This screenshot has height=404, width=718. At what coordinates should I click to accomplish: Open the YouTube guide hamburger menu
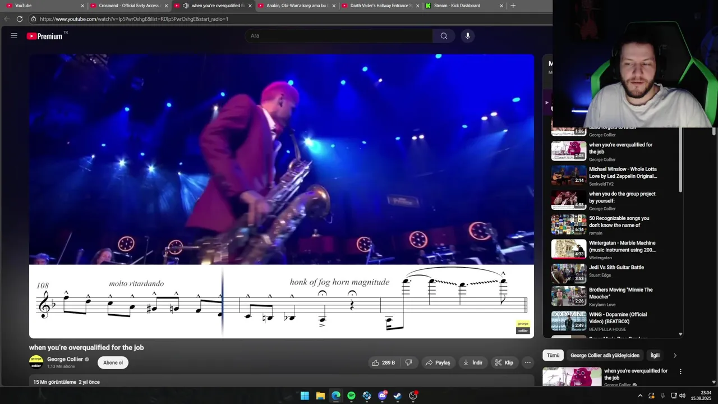tap(14, 36)
